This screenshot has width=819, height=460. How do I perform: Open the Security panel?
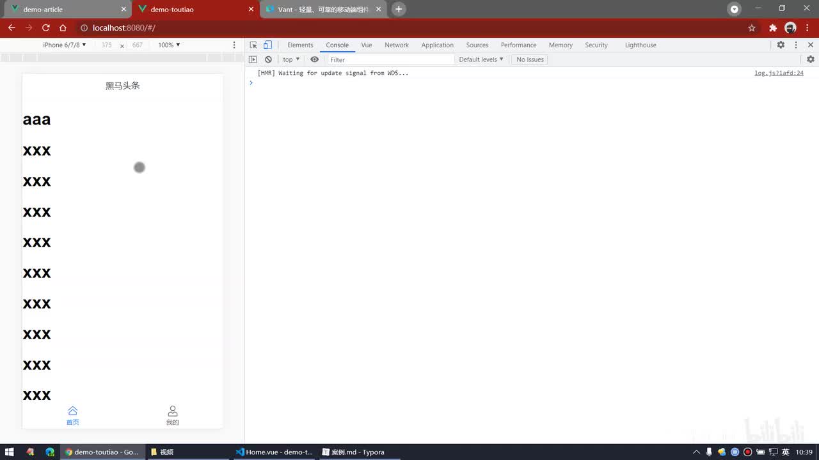tap(596, 45)
